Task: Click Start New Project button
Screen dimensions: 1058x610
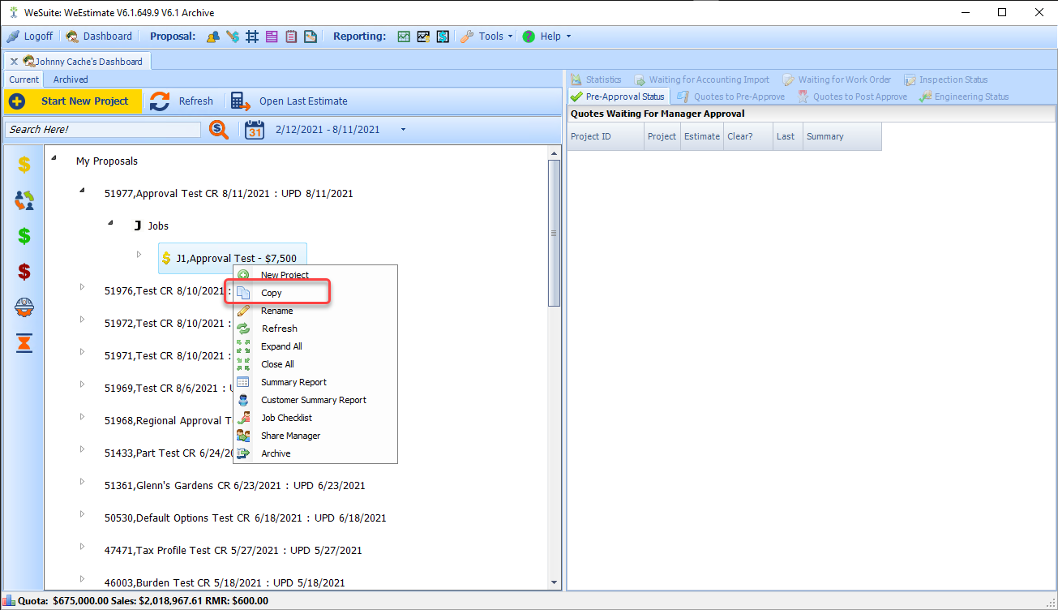Action: pos(73,101)
